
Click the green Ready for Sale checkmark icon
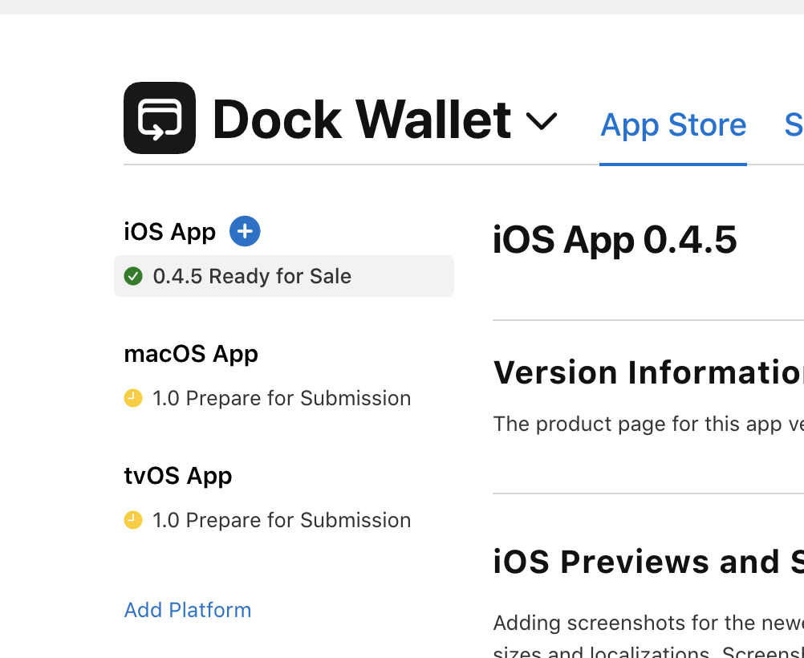133,276
